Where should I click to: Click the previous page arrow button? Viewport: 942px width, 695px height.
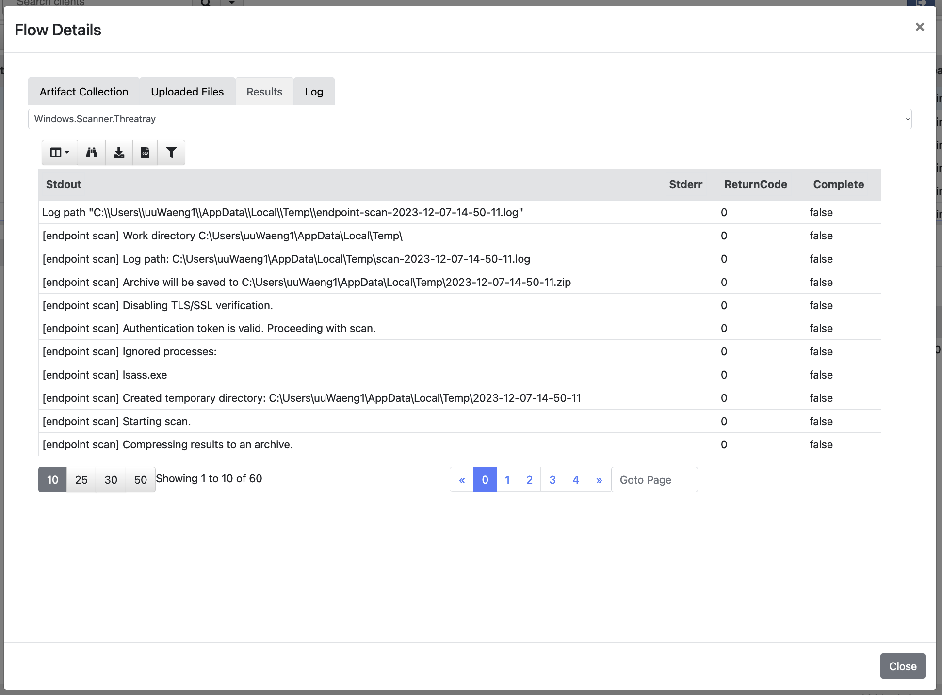point(461,480)
